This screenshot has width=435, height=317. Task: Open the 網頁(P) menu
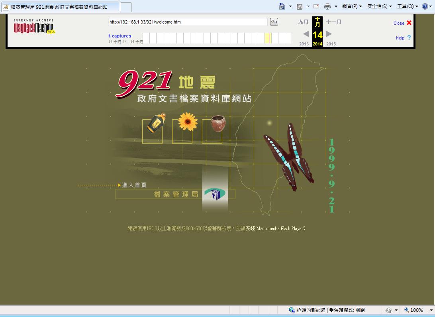pyautogui.click(x=352, y=6)
